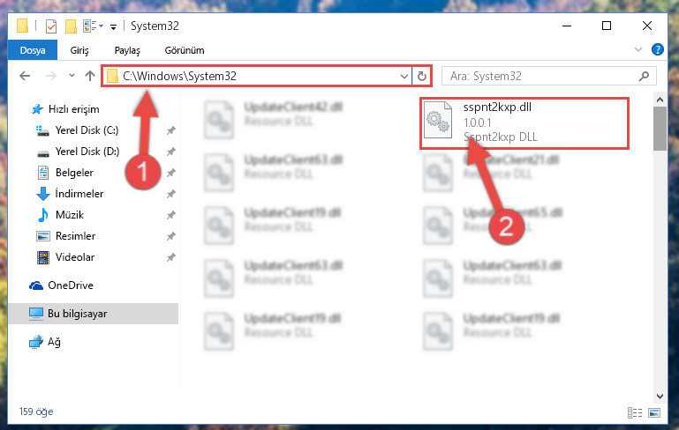
Task: Open the Görünüm ribbon tab
Action: point(184,50)
